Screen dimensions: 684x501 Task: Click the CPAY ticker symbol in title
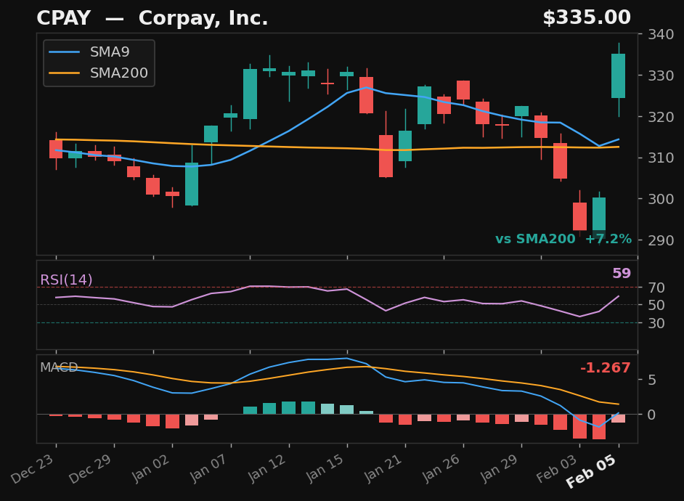[x=64, y=18]
